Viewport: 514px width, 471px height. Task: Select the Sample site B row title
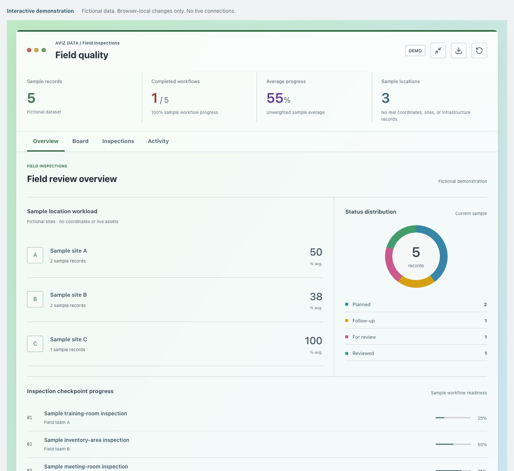coord(69,295)
